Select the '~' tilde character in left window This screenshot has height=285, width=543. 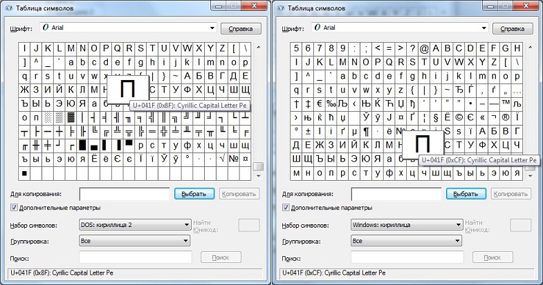click(176, 76)
